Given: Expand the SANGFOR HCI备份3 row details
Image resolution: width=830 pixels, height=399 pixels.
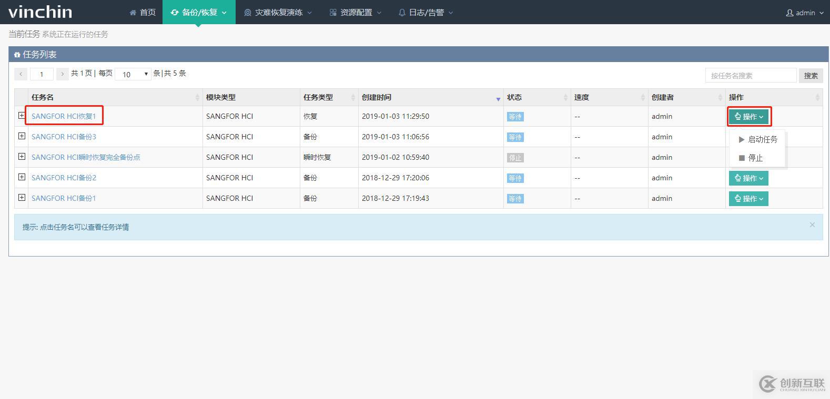Looking at the screenshot, I should 22,136.
